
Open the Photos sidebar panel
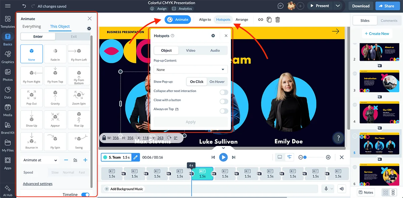tap(8, 75)
